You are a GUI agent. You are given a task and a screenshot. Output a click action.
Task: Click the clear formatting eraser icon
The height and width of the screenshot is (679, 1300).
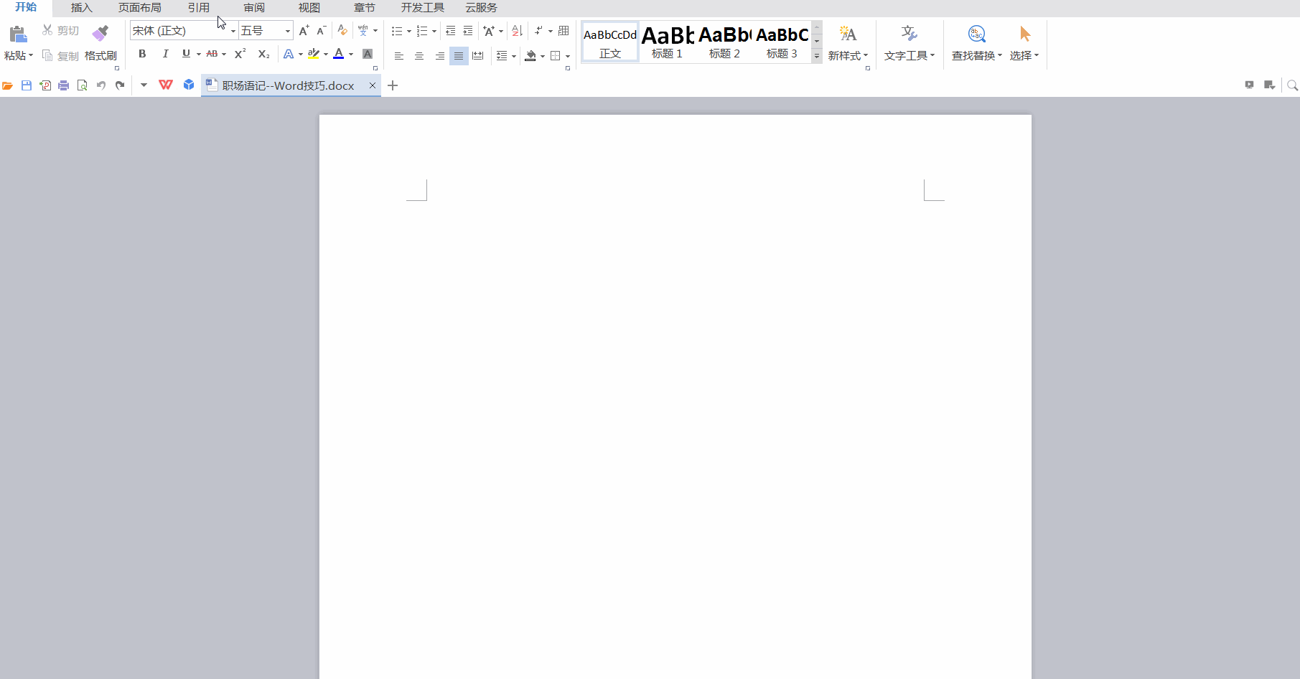[342, 31]
